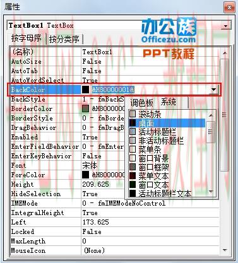Select the IMEMode property name
Image resolution: width=238 pixels, height=263 pixels.
pyautogui.click(x=45, y=203)
